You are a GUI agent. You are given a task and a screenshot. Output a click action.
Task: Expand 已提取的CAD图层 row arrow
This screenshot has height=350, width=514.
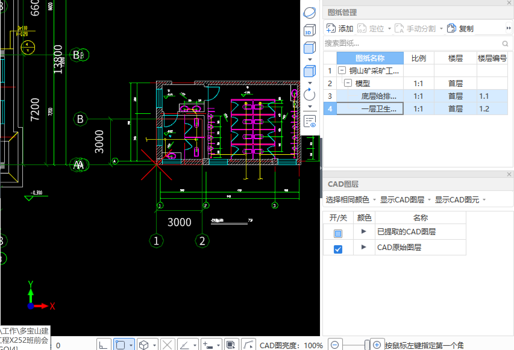tap(364, 231)
